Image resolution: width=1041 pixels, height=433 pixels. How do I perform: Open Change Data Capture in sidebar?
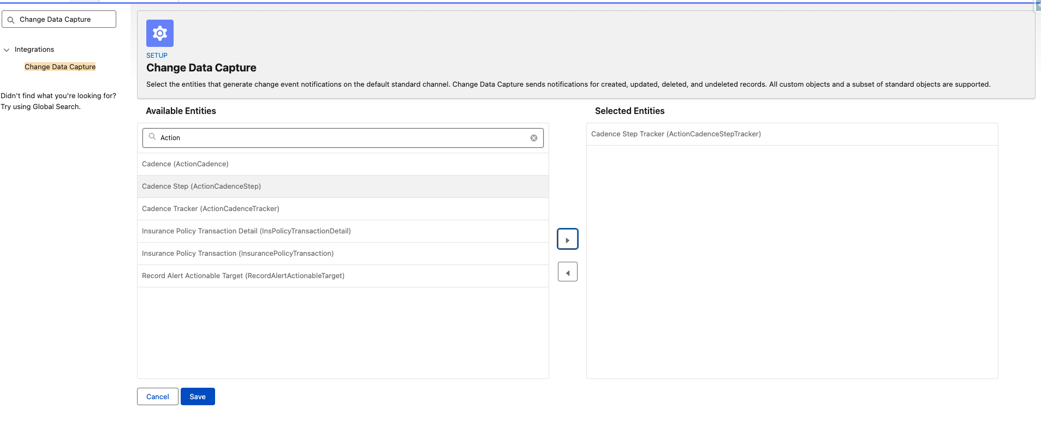[x=60, y=67]
